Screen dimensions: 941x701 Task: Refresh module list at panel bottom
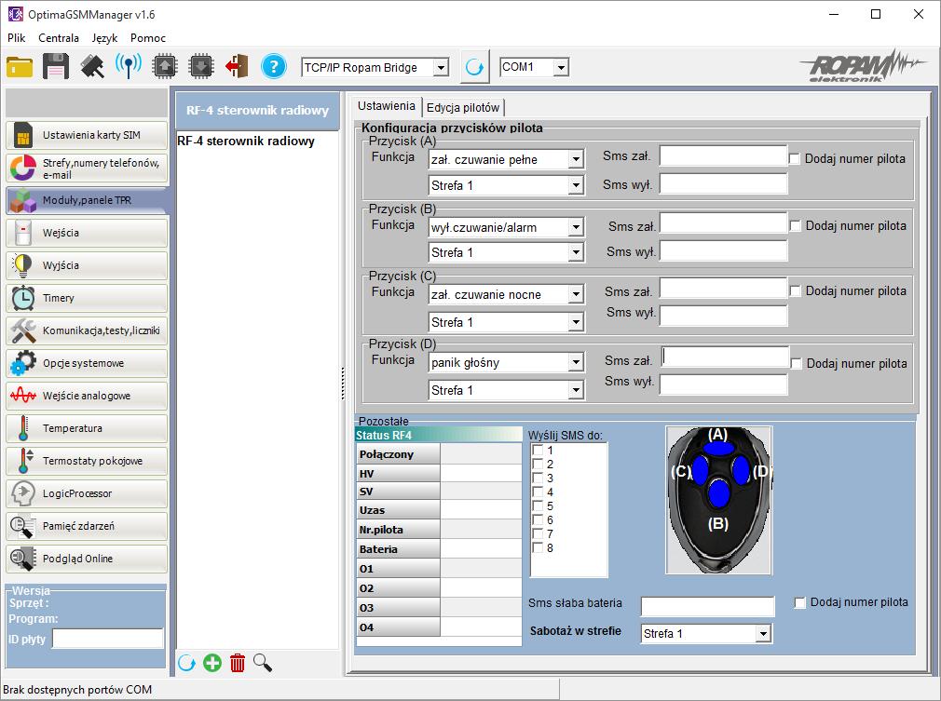pos(186,663)
